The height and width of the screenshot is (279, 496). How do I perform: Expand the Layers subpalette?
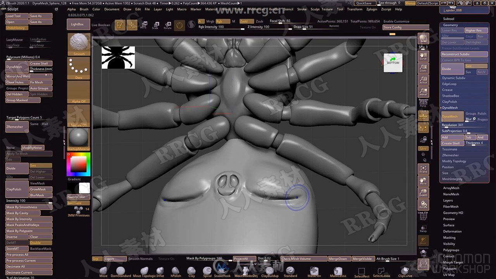point(448,200)
